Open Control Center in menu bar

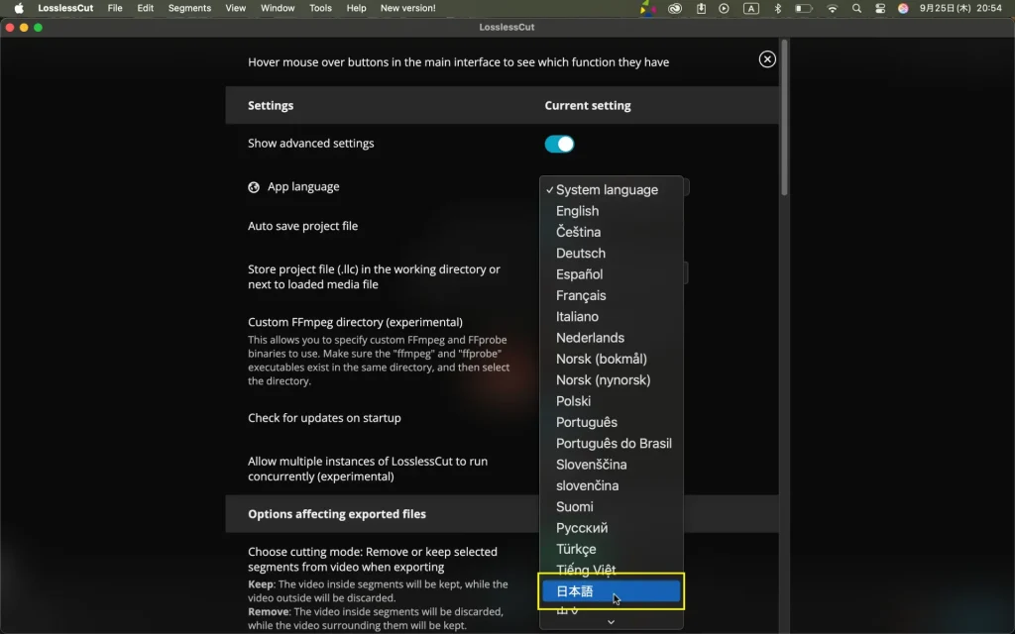[880, 8]
